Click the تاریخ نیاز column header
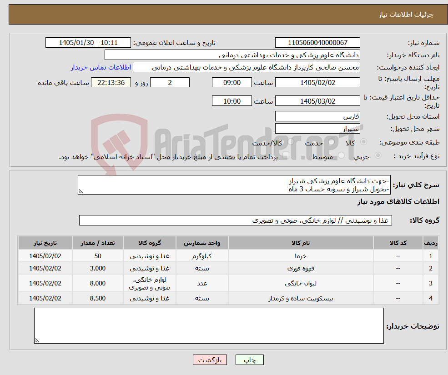448x375 pixels. tap(45, 243)
